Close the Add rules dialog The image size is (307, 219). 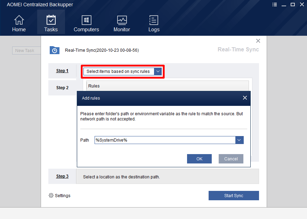click(245, 98)
